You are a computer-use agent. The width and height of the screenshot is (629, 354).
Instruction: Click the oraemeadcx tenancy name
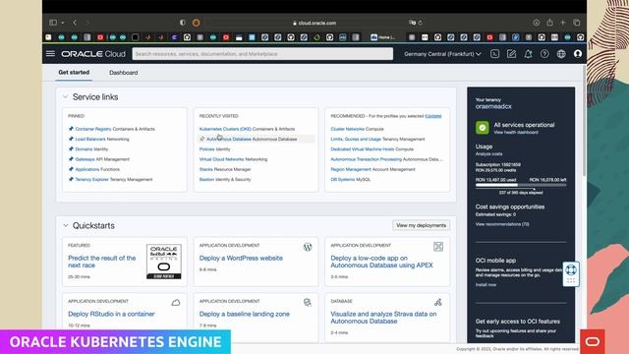click(x=493, y=106)
